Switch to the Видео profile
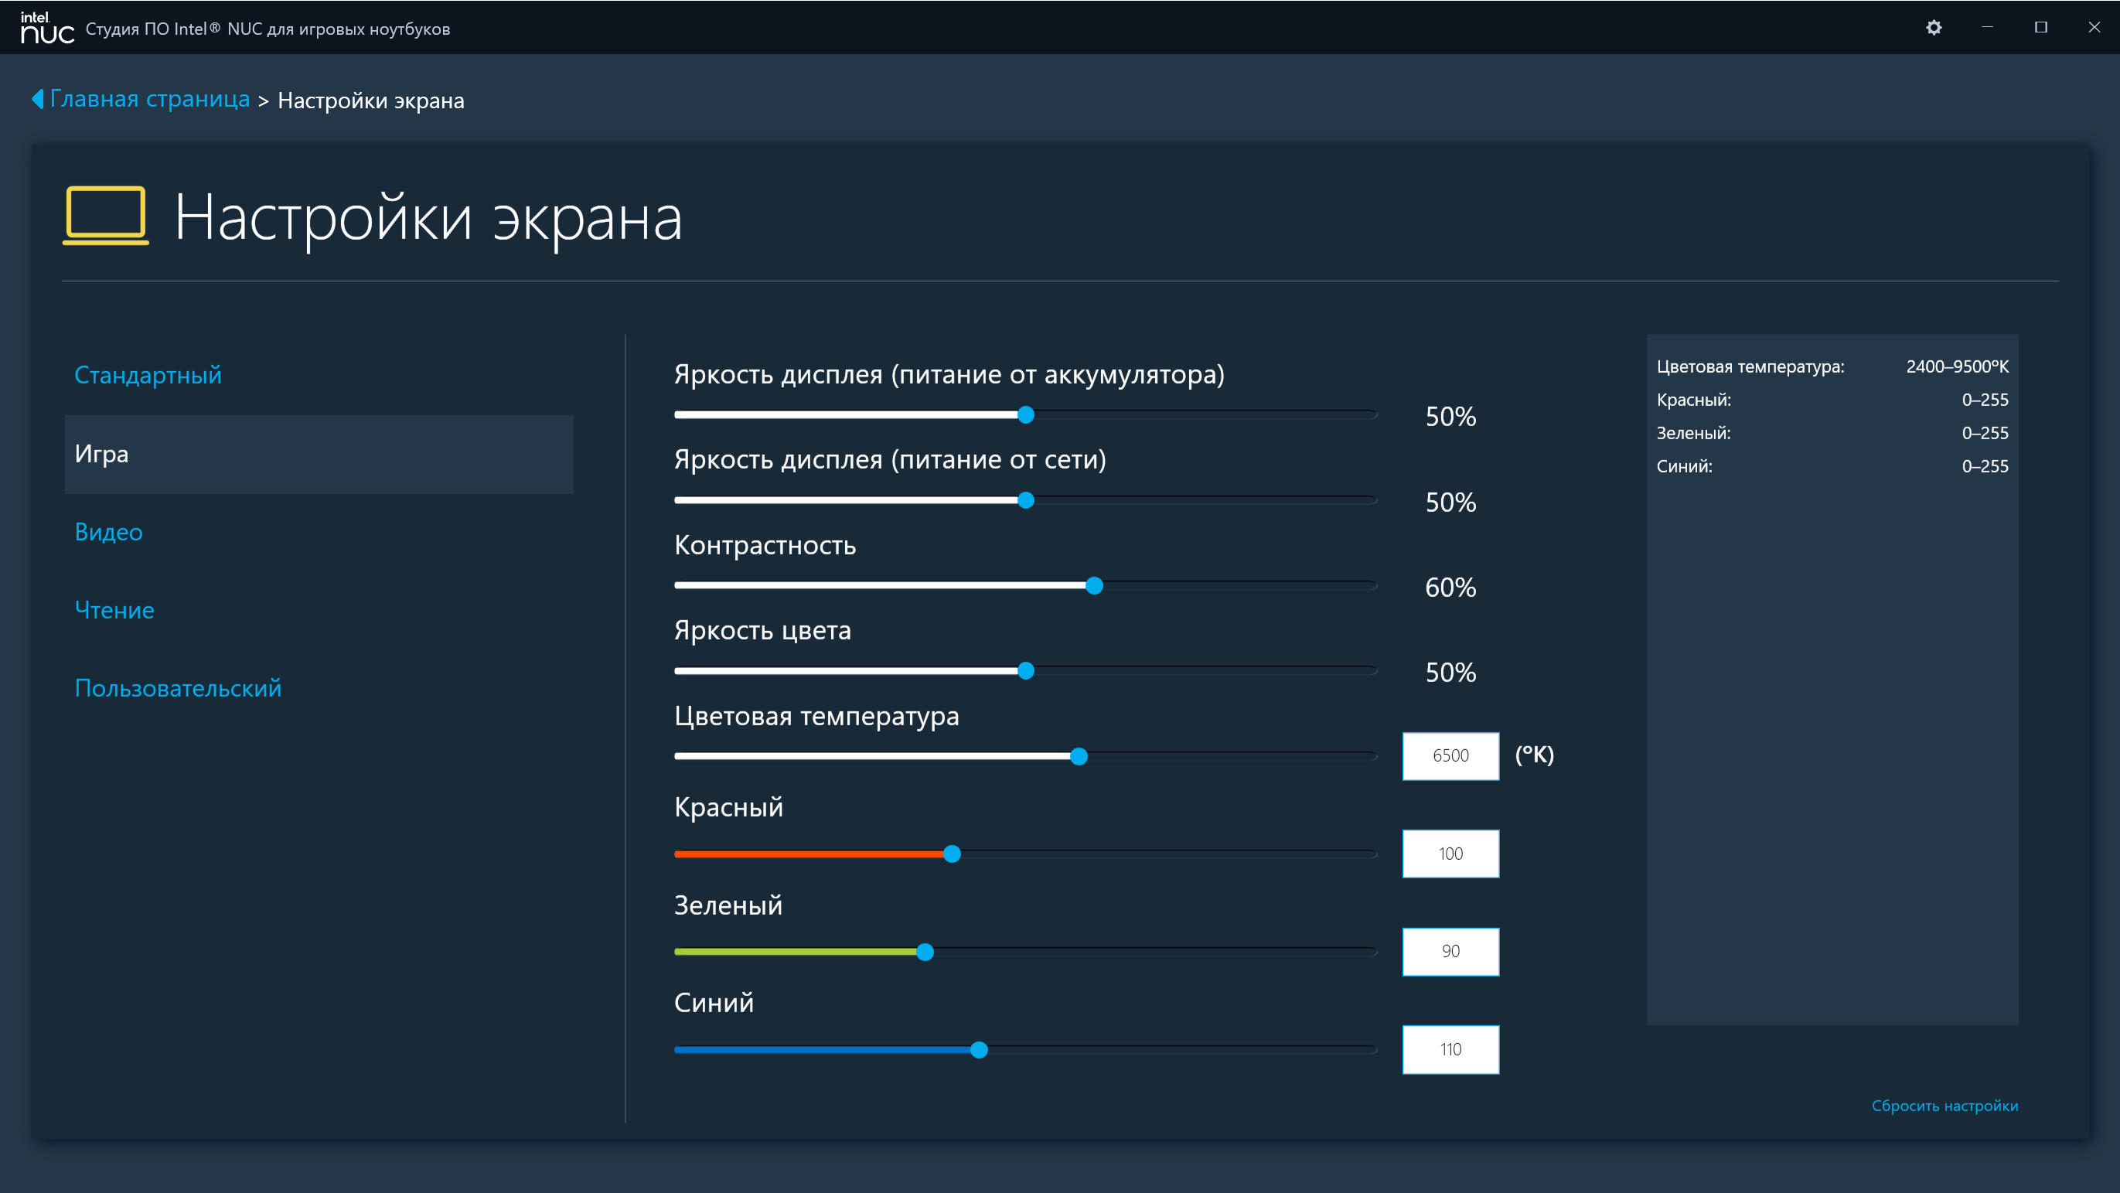Image resolution: width=2120 pixels, height=1193 pixels. [109, 532]
